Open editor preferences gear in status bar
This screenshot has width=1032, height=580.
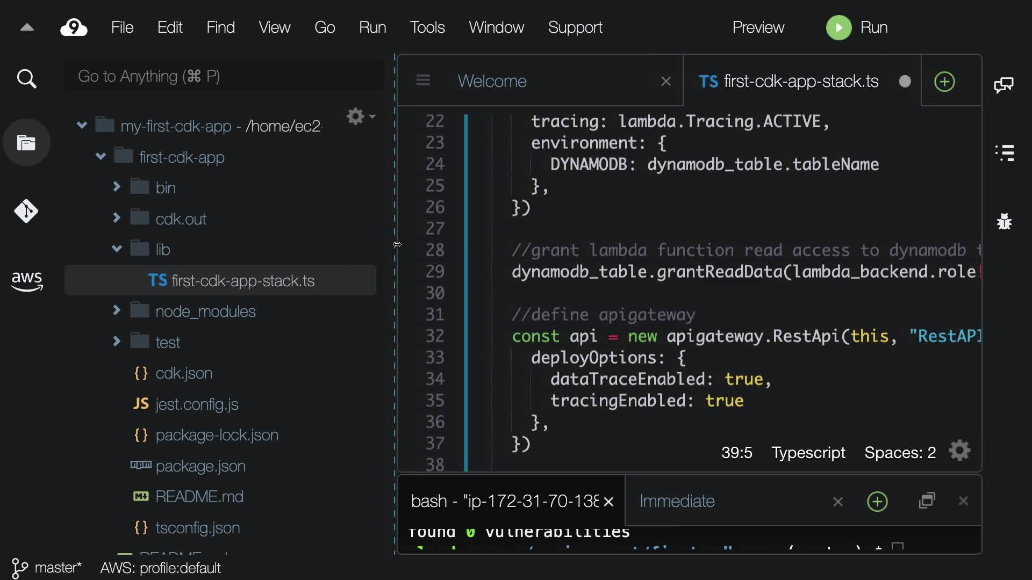[x=959, y=451]
